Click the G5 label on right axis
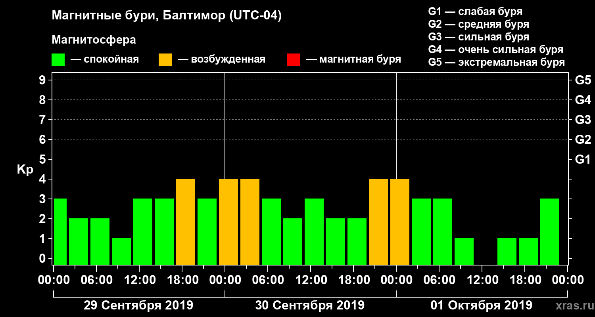The width and height of the screenshot is (595, 317). click(x=583, y=80)
